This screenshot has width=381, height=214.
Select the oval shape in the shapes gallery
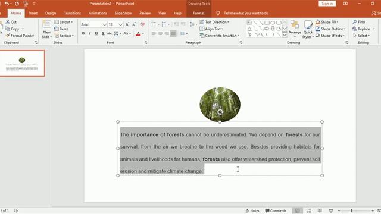273,23
